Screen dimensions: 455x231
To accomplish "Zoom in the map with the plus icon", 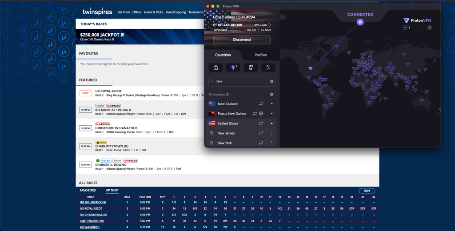I will [430, 28].
